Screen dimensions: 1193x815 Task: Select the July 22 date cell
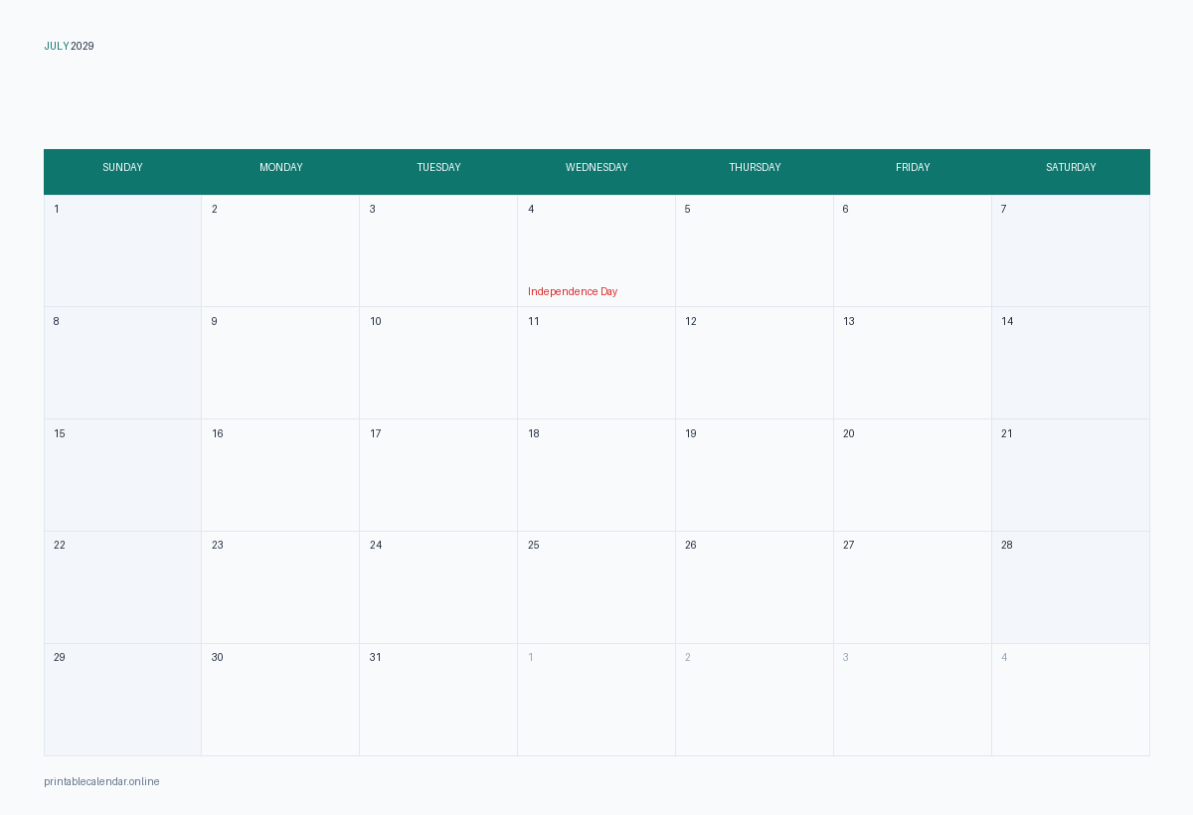(122, 587)
